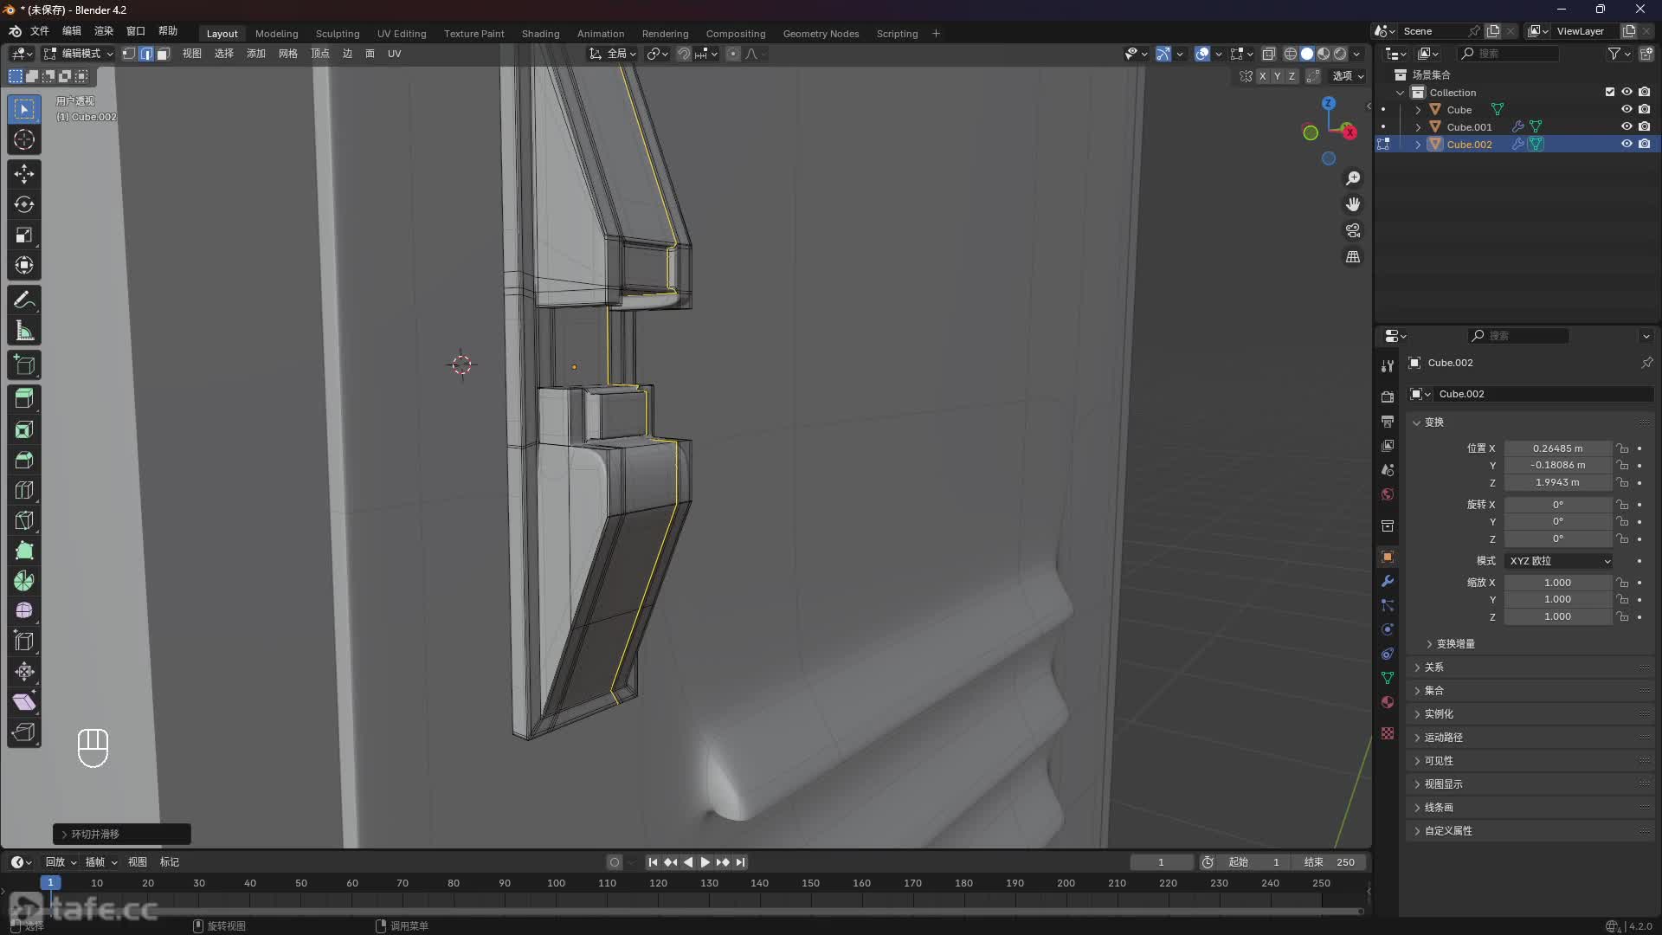The height and width of the screenshot is (935, 1662).
Task: Select the Edge Slide tool
Action: 24,642
